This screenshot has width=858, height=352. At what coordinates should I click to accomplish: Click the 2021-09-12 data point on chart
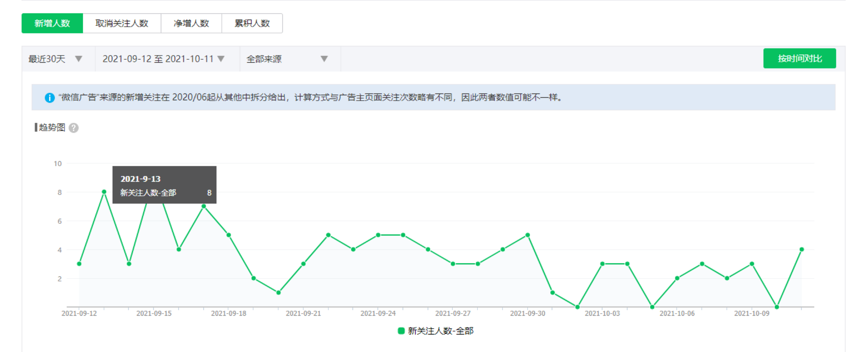point(79,264)
